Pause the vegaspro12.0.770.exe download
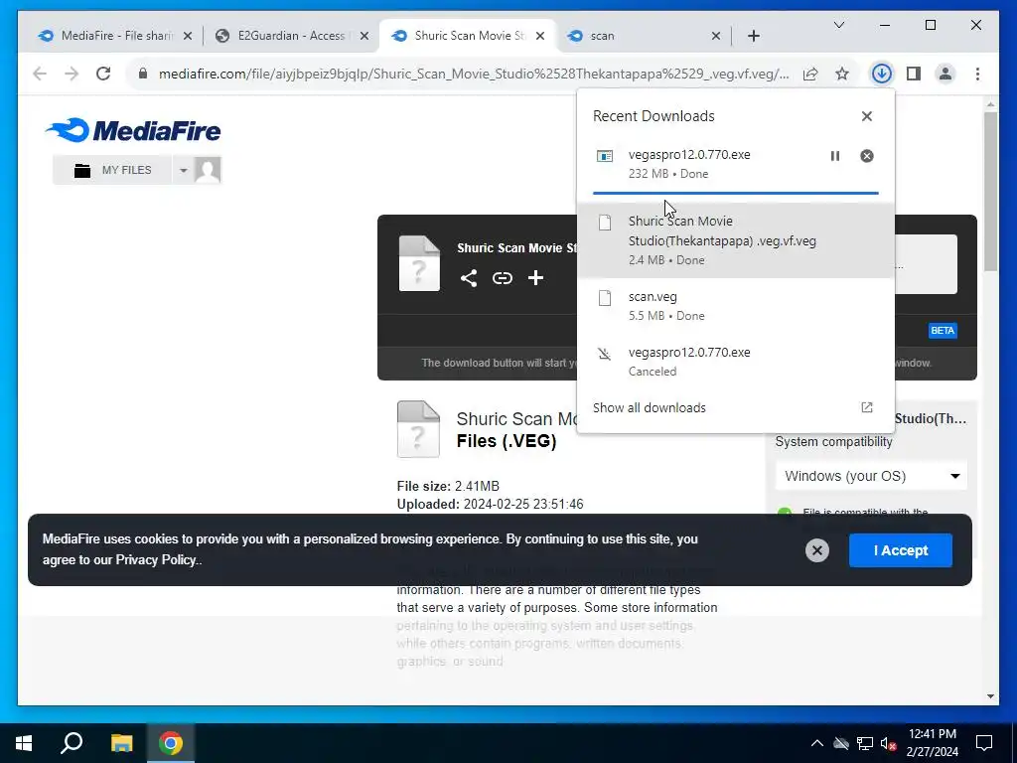The height and width of the screenshot is (763, 1017). coord(834,156)
